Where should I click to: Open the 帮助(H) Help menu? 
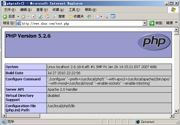91,10
